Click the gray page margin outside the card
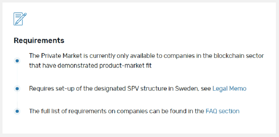 pos(139,135)
